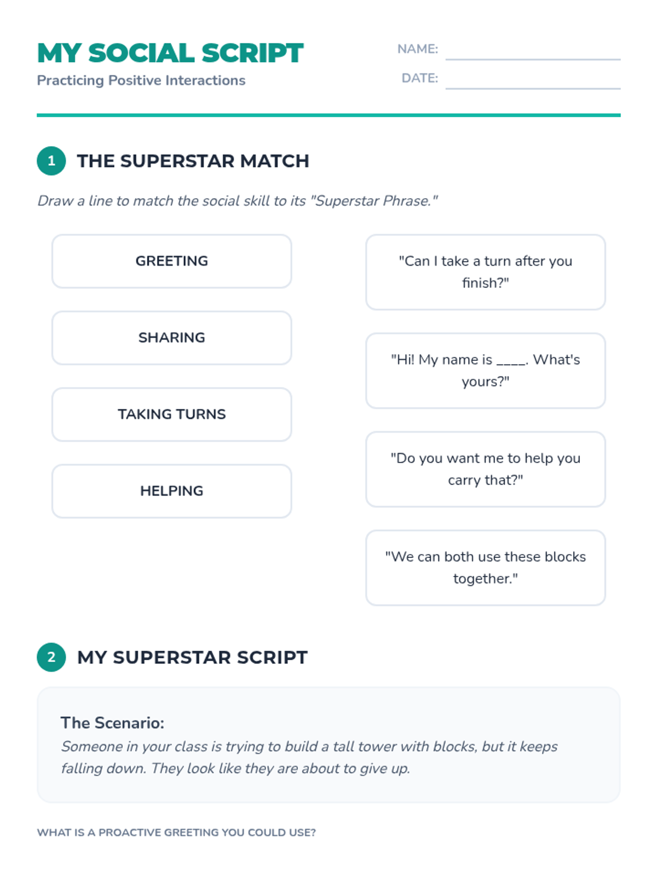Click The Scenario description box
657x876 pixels.
point(328,745)
